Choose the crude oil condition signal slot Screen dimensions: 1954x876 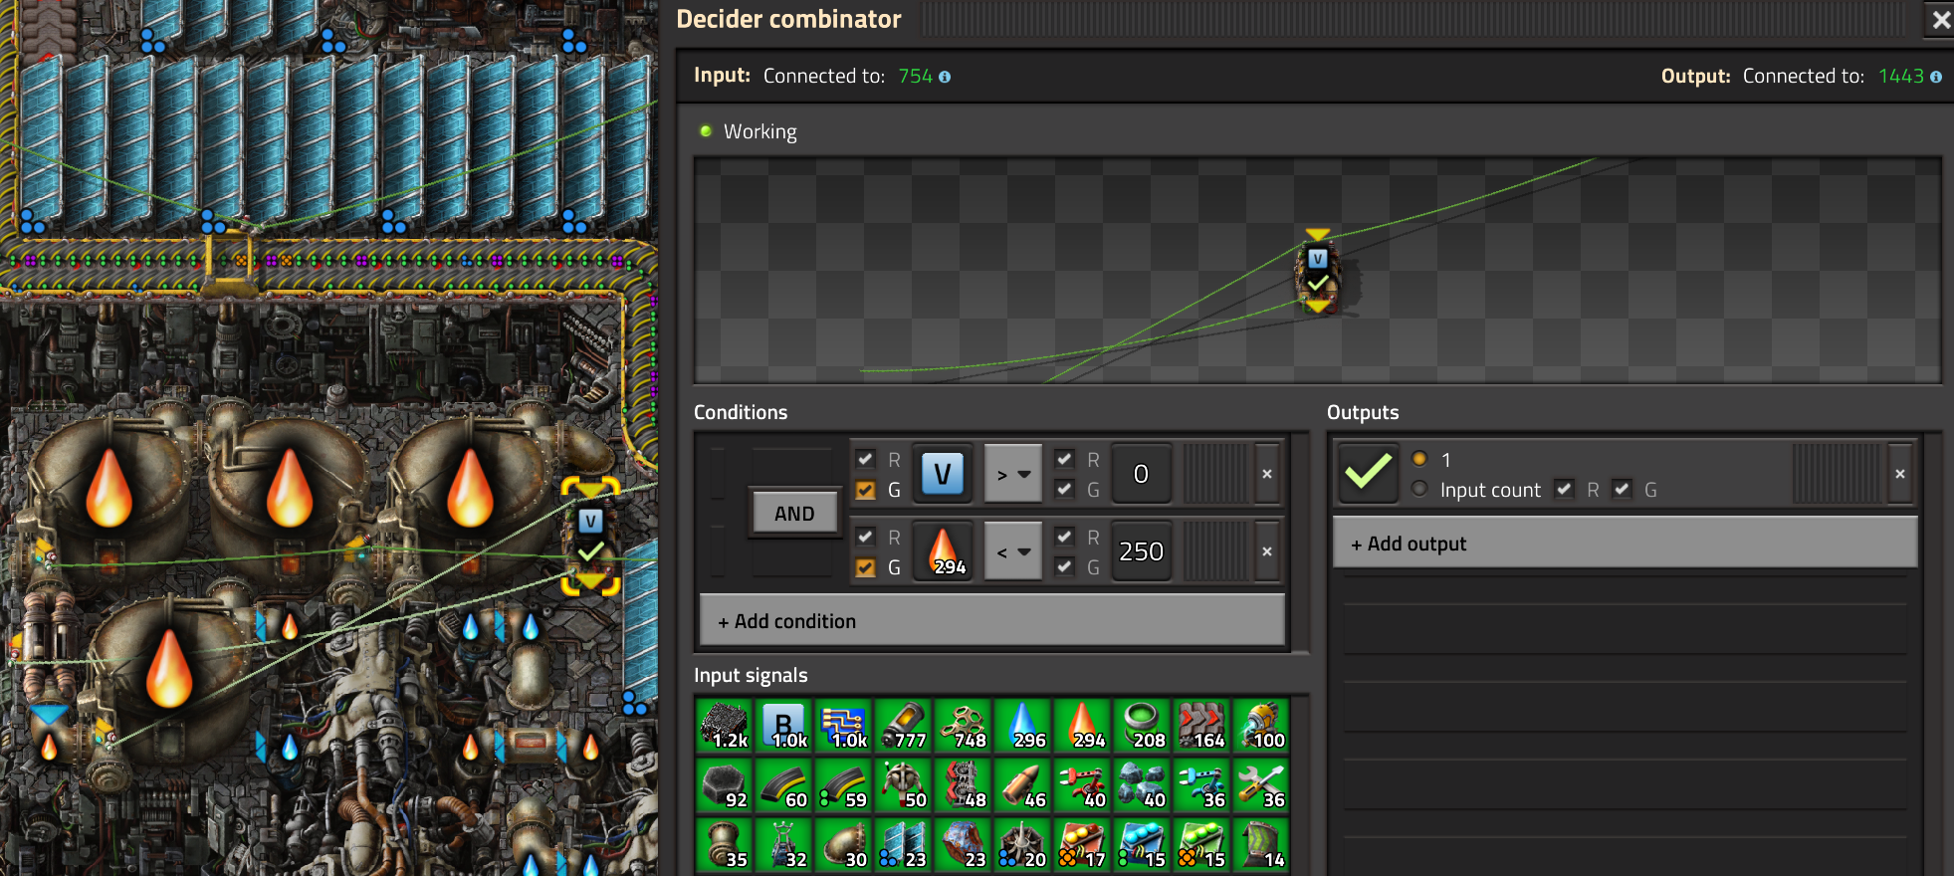tap(942, 551)
